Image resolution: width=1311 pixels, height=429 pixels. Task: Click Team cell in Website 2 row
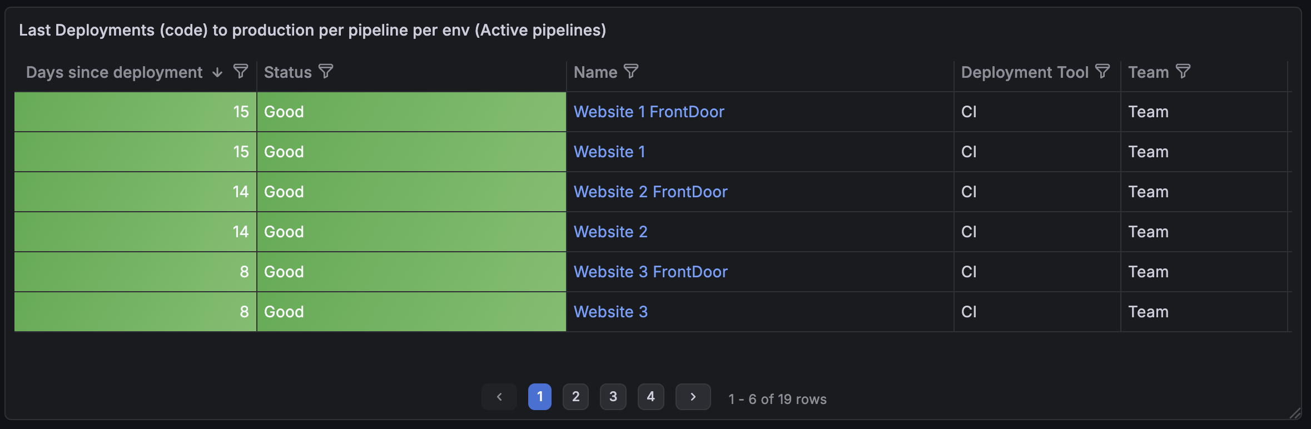click(1204, 232)
